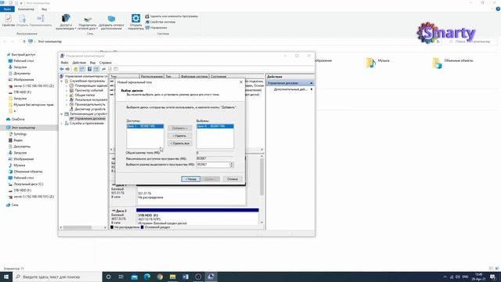Open Вид menu in Computer Management
The width and height of the screenshot is (501, 282).
[92, 63]
